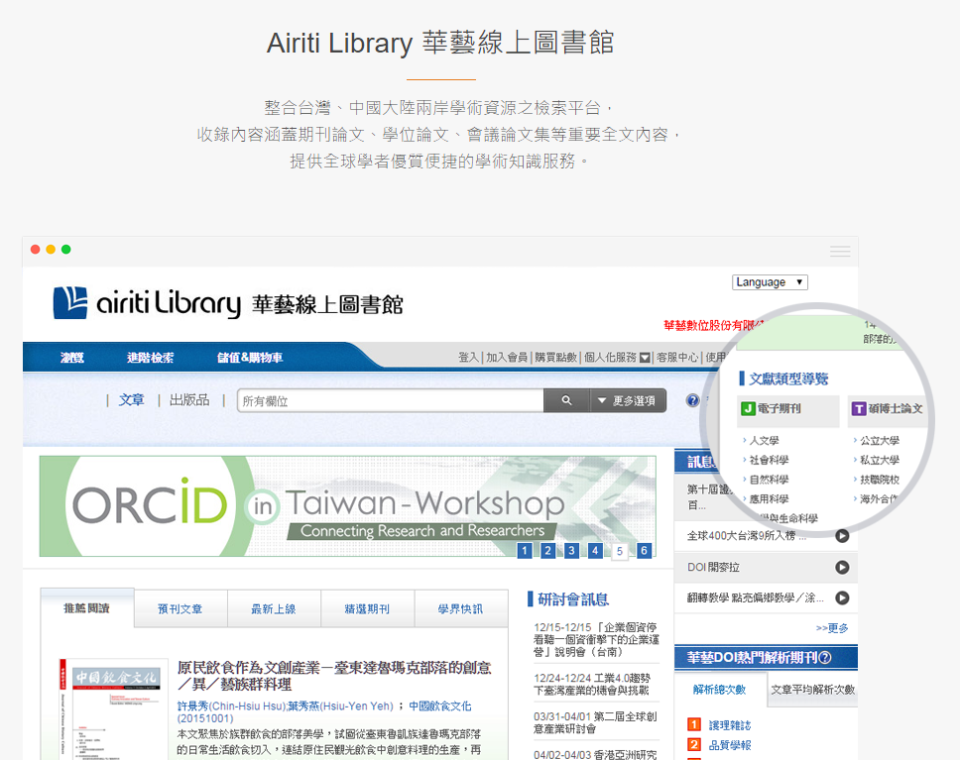
Task: Go to banner slide 4
Action: [x=595, y=551]
